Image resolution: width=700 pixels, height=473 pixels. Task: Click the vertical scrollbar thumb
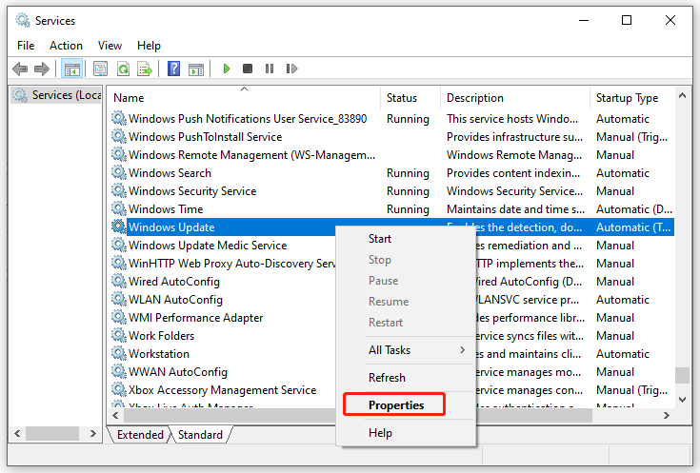click(682, 375)
